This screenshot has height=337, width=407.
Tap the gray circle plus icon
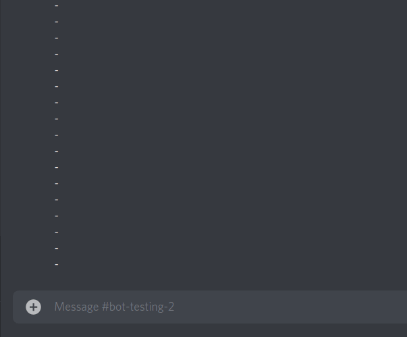pyautogui.click(x=33, y=307)
